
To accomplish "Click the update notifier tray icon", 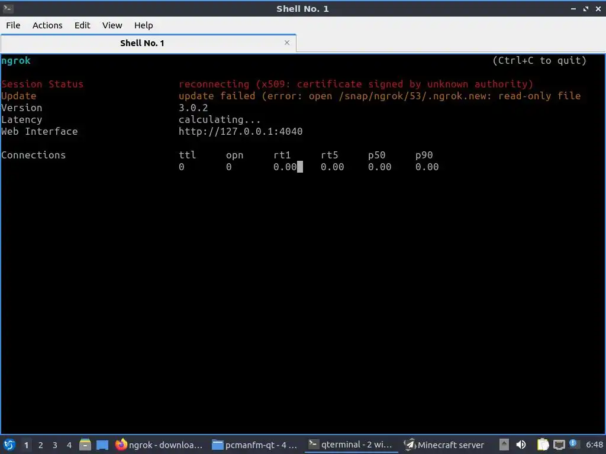I will pos(573,444).
